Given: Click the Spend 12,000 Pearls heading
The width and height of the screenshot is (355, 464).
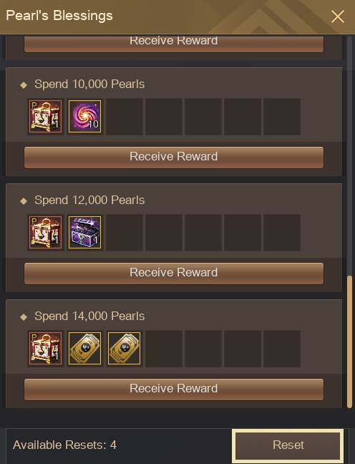Looking at the screenshot, I should click(x=89, y=200).
